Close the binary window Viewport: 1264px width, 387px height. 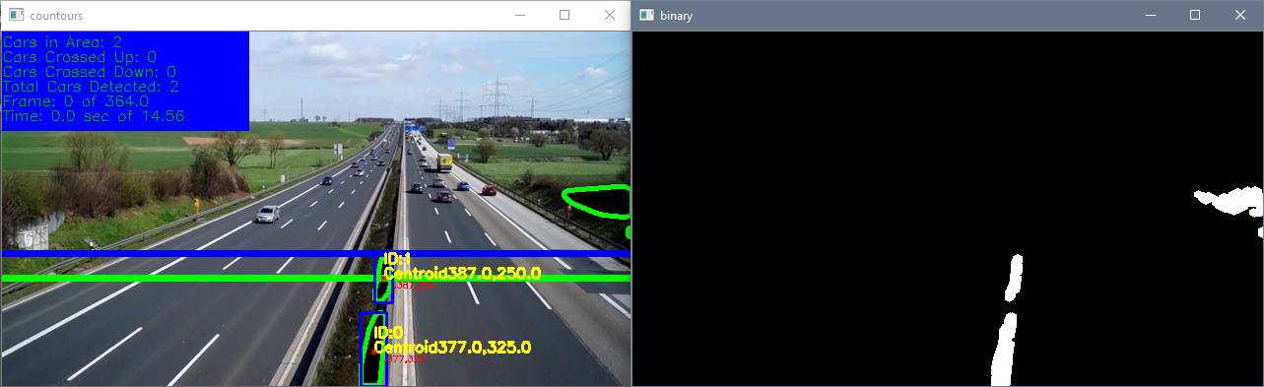coord(1240,16)
